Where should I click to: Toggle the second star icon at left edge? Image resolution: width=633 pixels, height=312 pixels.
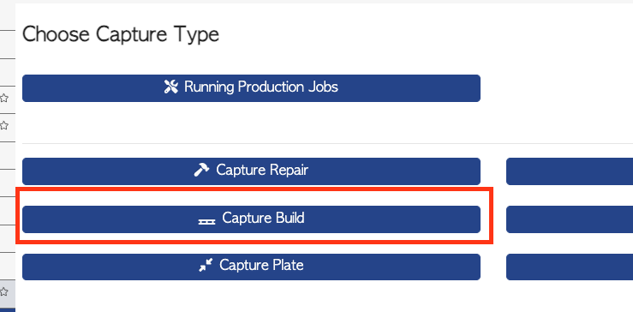(3, 126)
